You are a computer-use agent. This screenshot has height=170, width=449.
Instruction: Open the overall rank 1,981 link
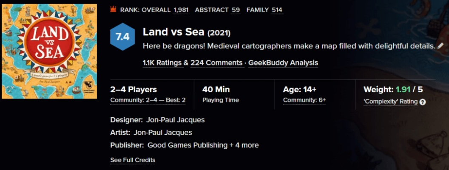coord(181,10)
